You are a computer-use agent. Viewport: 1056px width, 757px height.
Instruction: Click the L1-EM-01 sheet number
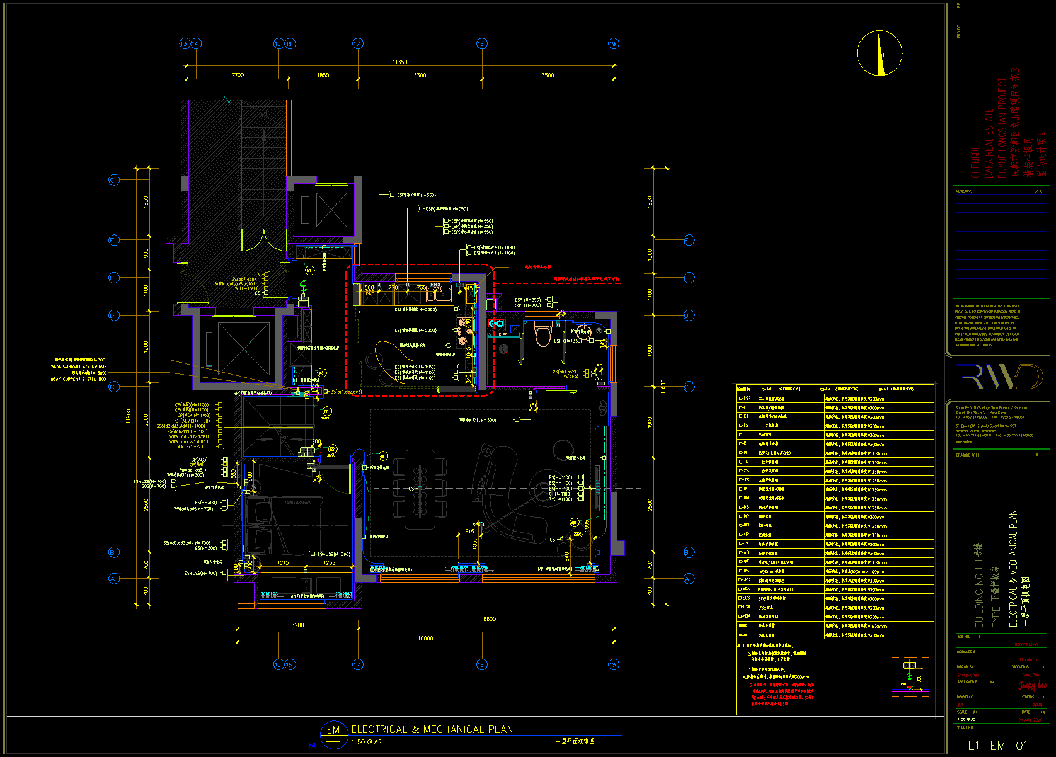(998, 746)
